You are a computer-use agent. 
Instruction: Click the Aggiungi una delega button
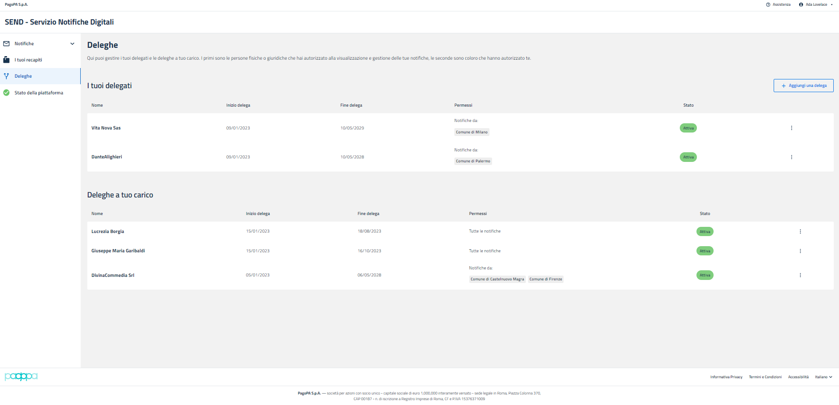coord(803,86)
